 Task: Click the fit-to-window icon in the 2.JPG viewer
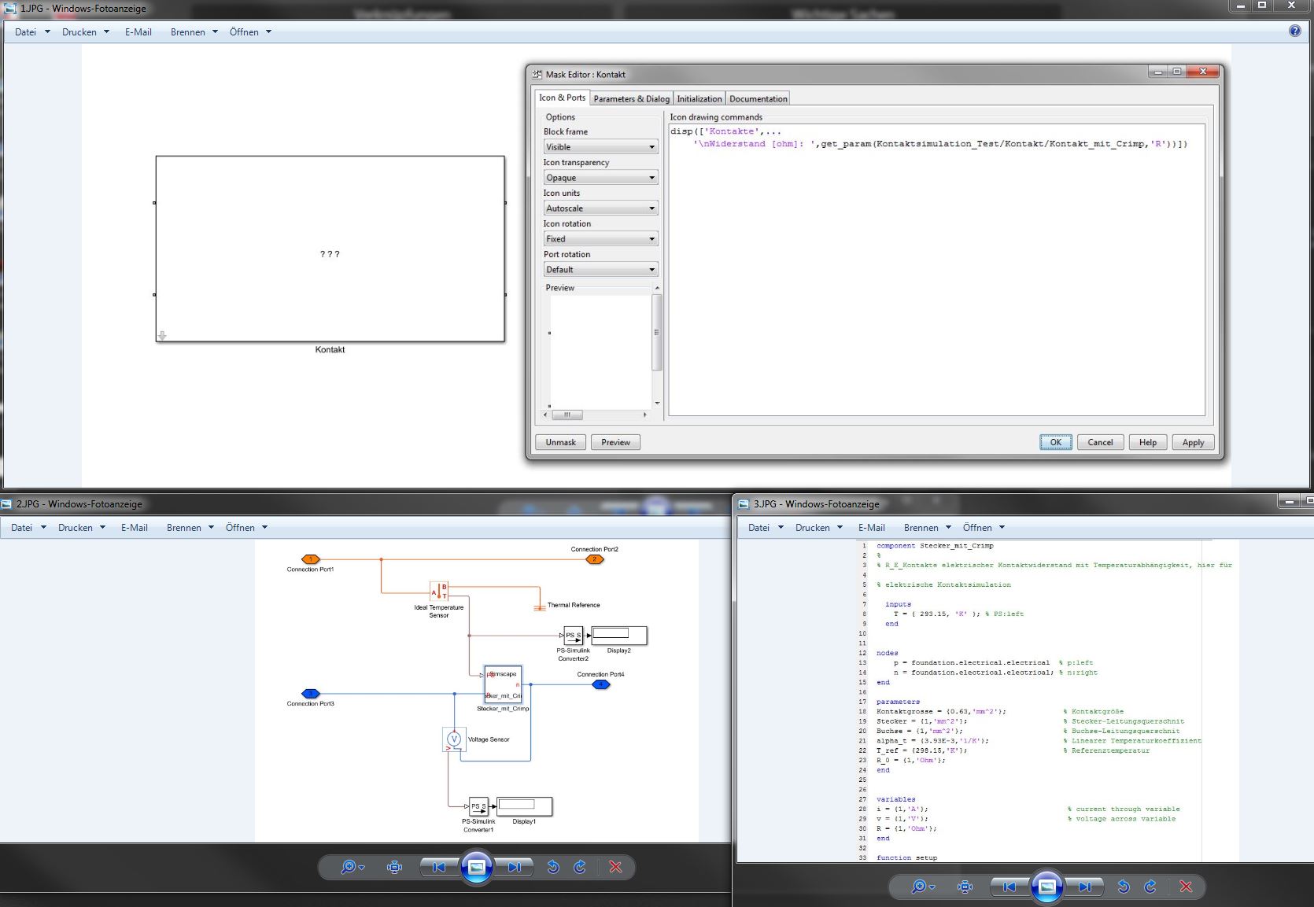pos(394,867)
